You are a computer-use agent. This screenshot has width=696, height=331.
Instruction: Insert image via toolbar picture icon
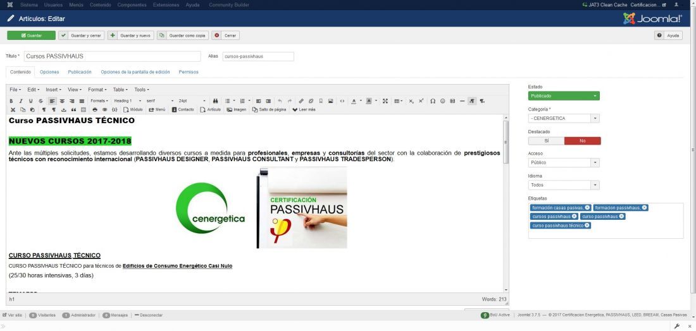tap(331, 101)
